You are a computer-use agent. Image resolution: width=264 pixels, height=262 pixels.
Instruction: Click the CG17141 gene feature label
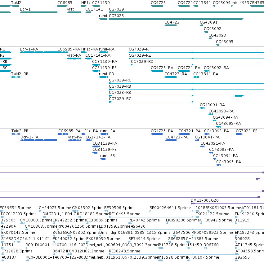pos(94,9)
